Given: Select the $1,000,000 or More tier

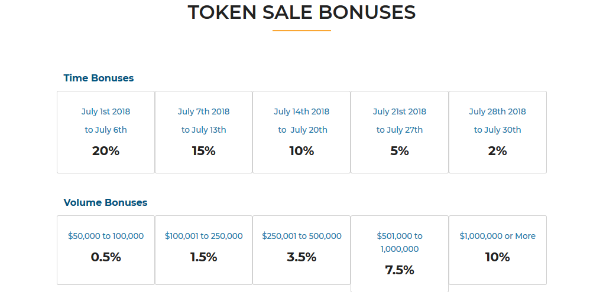Looking at the screenshot, I should (x=498, y=250).
